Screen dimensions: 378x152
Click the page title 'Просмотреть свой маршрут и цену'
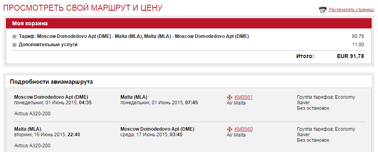tap(83, 8)
